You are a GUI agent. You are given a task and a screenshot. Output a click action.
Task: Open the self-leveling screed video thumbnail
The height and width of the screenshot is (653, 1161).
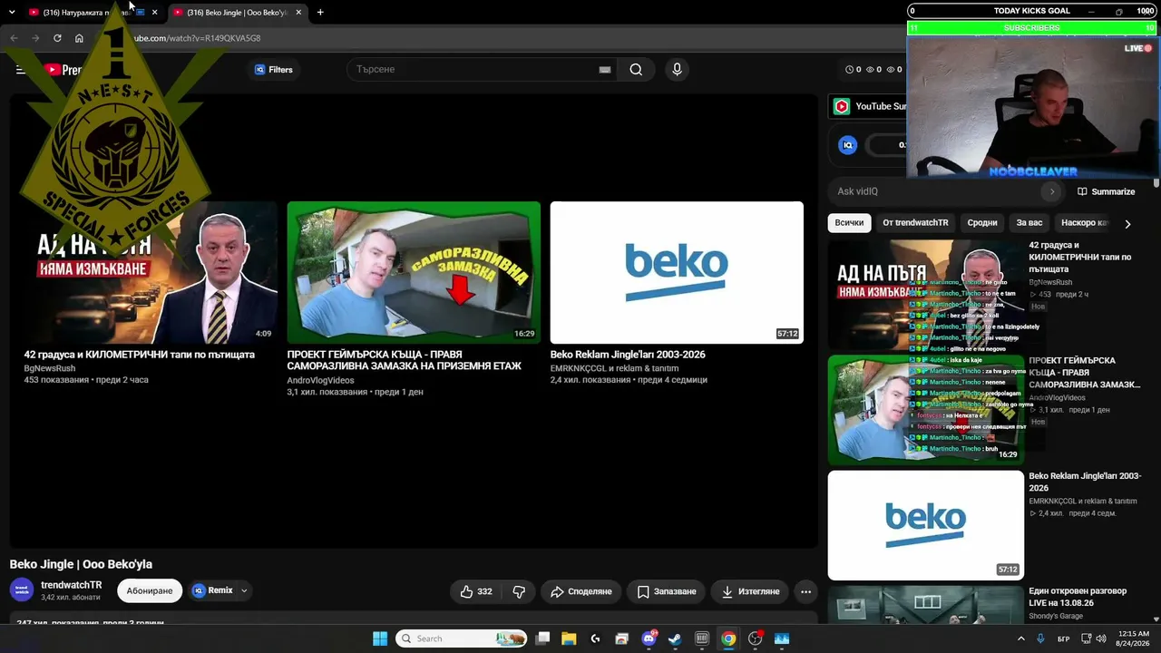414,272
